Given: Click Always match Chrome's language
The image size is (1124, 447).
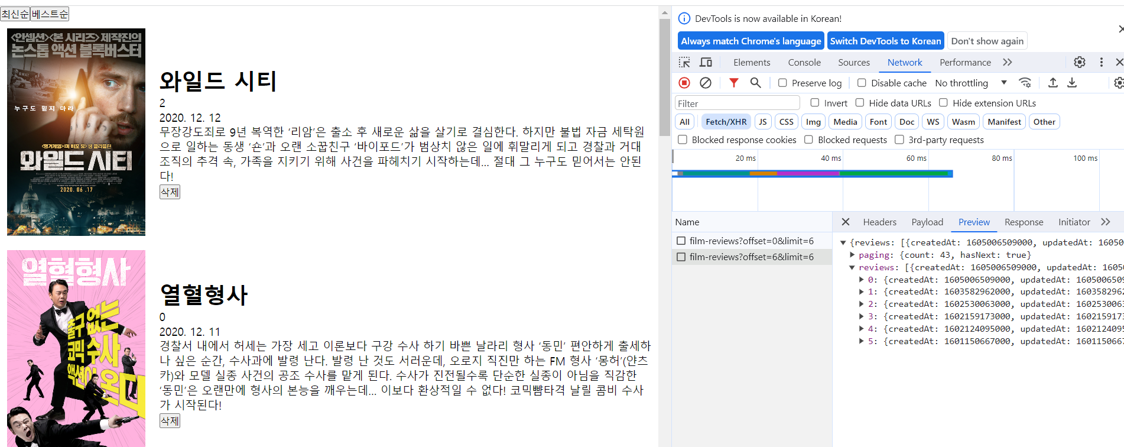Looking at the screenshot, I should (751, 41).
